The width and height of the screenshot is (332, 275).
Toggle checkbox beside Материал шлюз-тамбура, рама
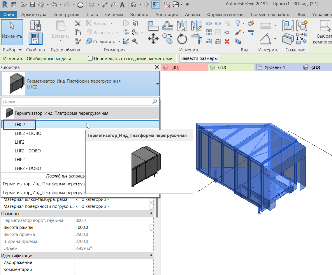pyautogui.click(x=151, y=199)
